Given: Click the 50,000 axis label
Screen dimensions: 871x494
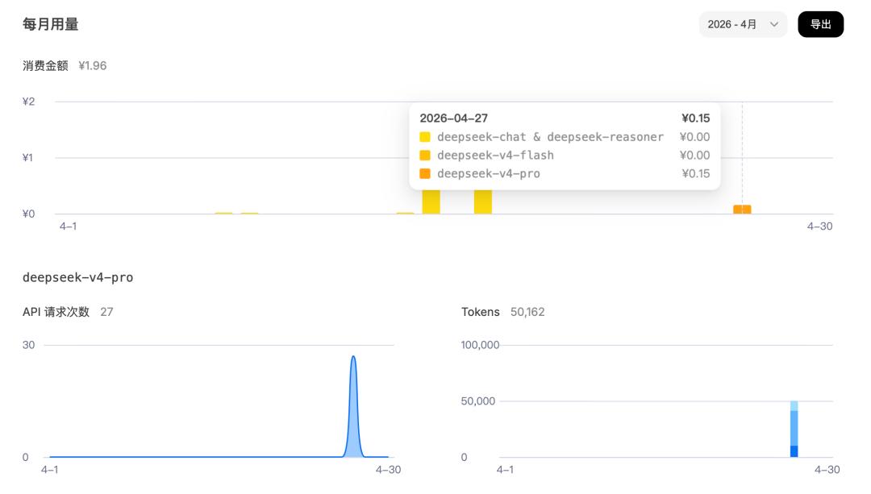Looking at the screenshot, I should tap(477, 401).
